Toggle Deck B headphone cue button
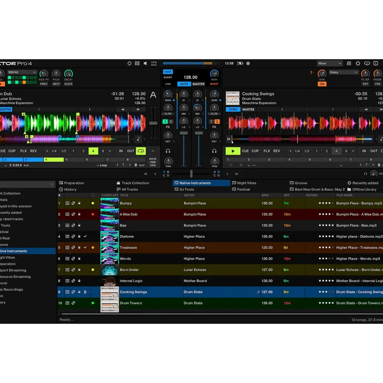 click(x=214, y=151)
